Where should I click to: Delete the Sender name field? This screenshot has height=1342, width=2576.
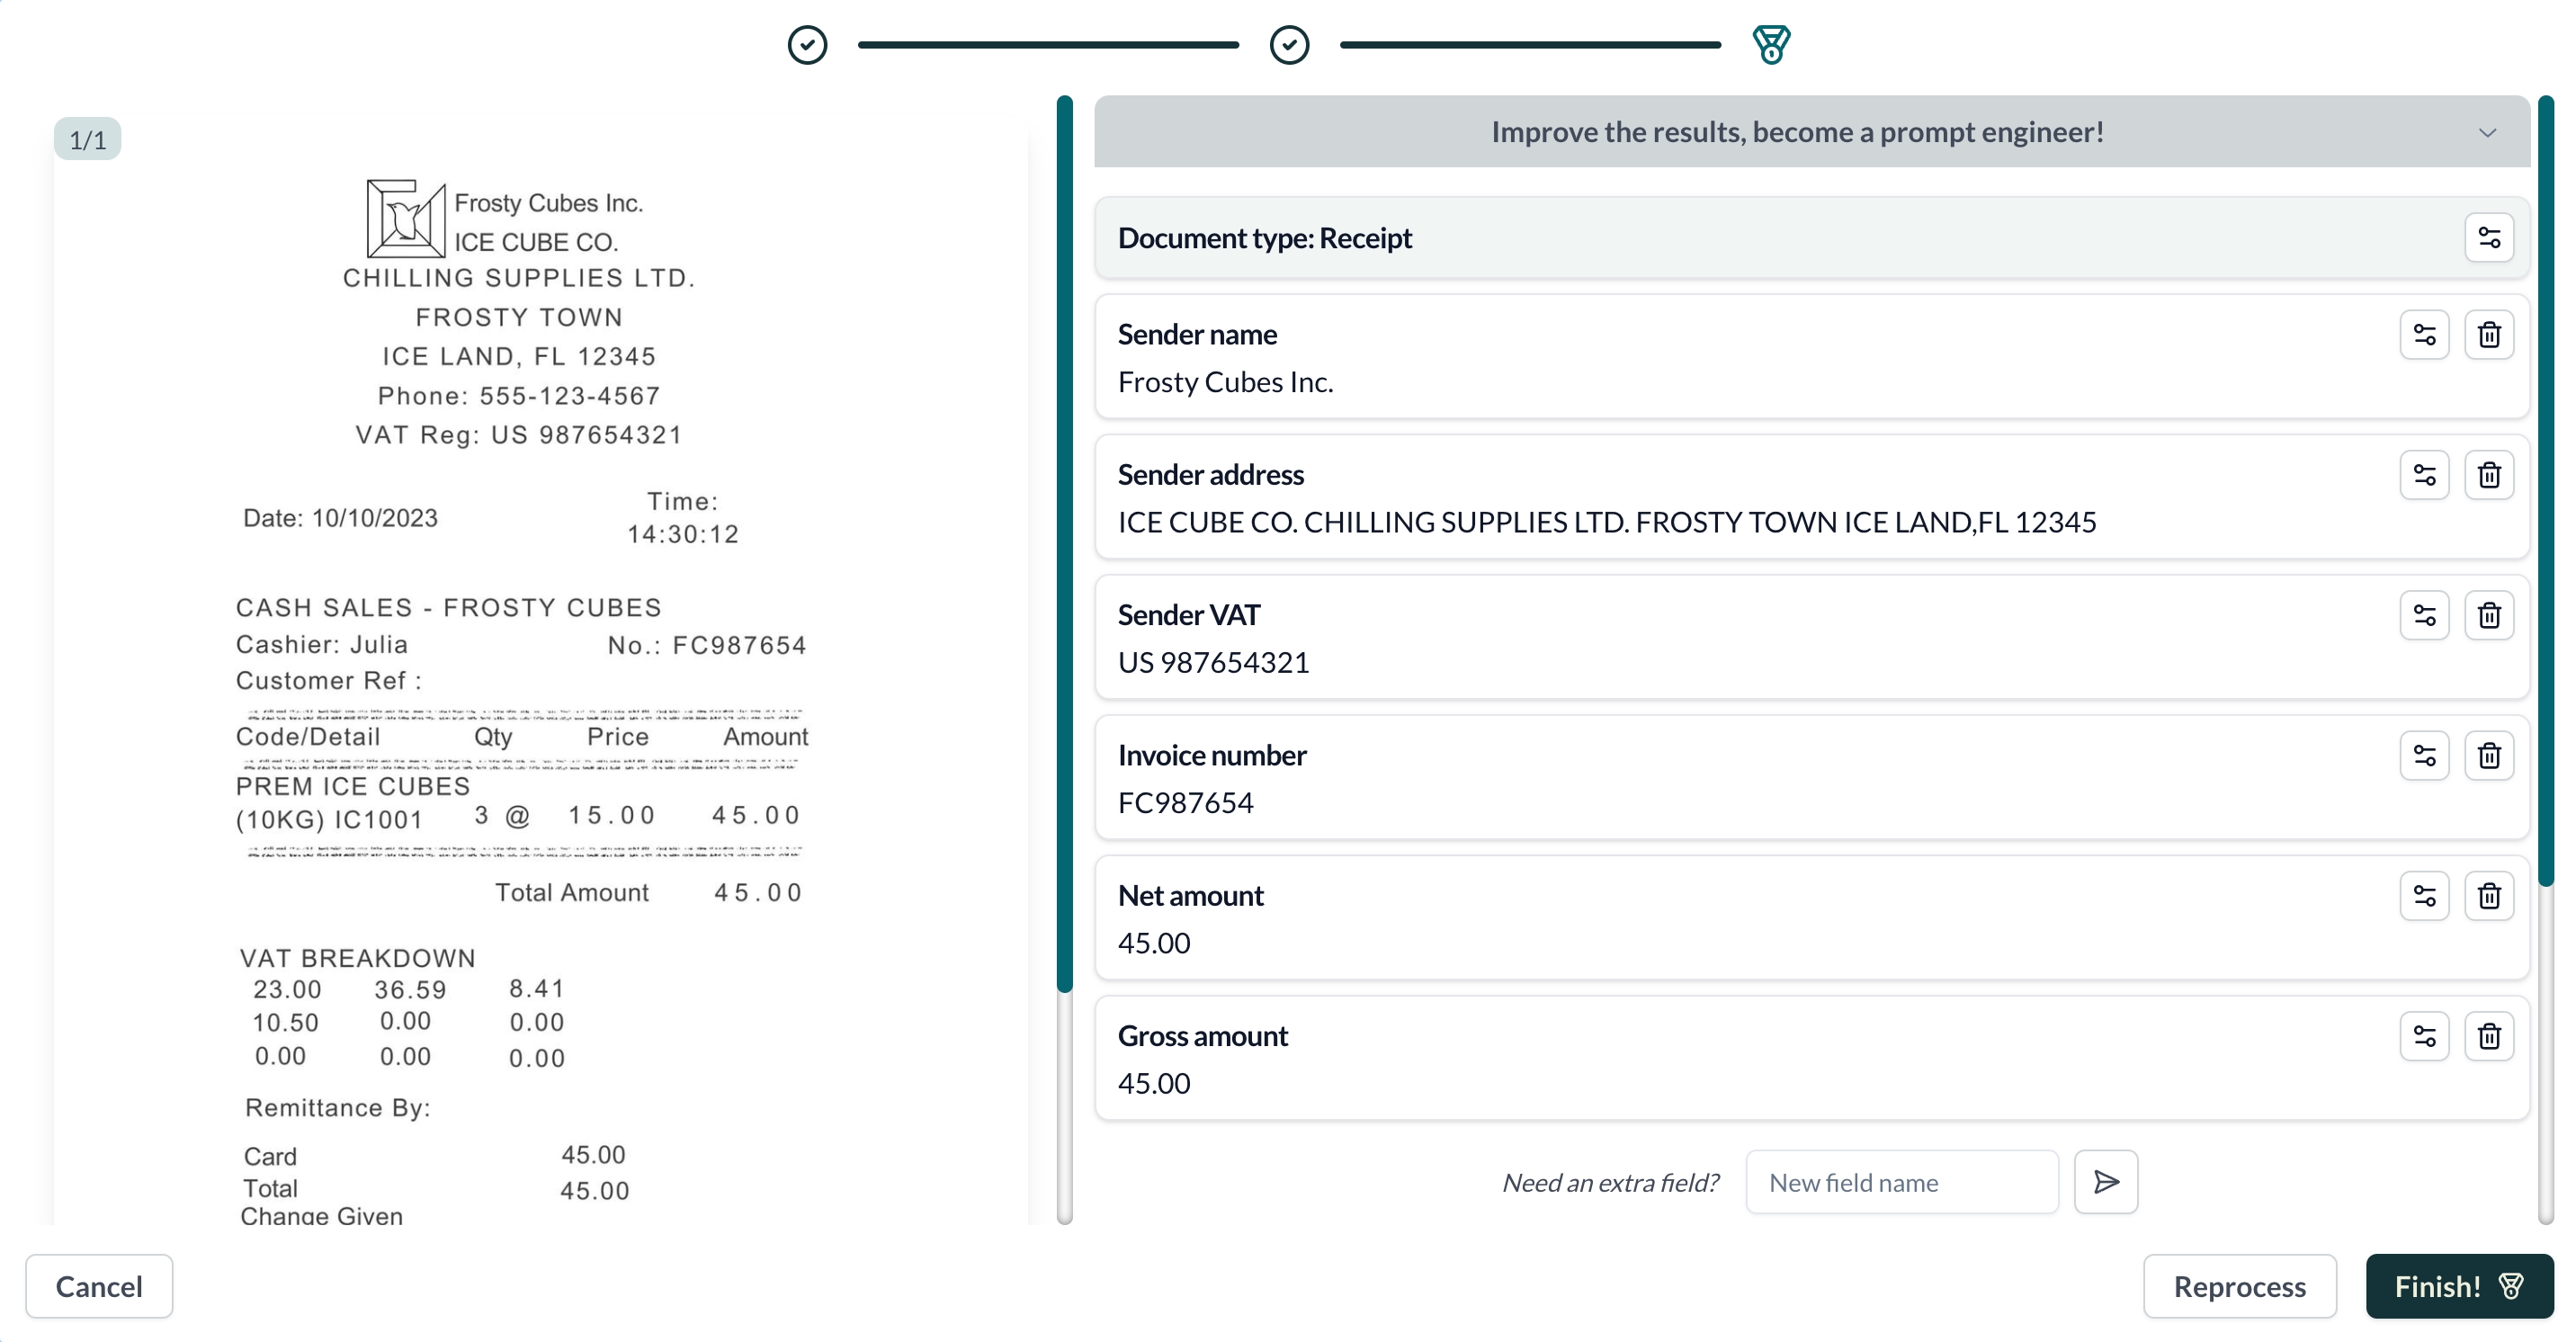click(2490, 335)
